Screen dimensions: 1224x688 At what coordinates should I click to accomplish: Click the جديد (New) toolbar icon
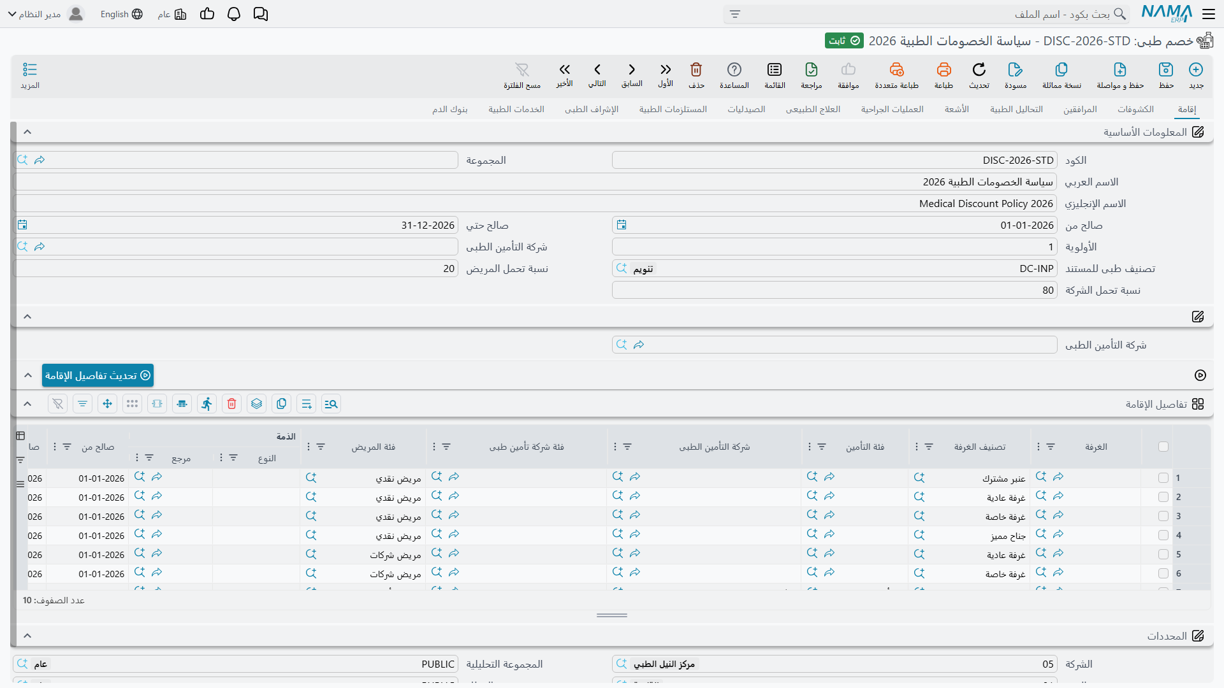[1196, 69]
